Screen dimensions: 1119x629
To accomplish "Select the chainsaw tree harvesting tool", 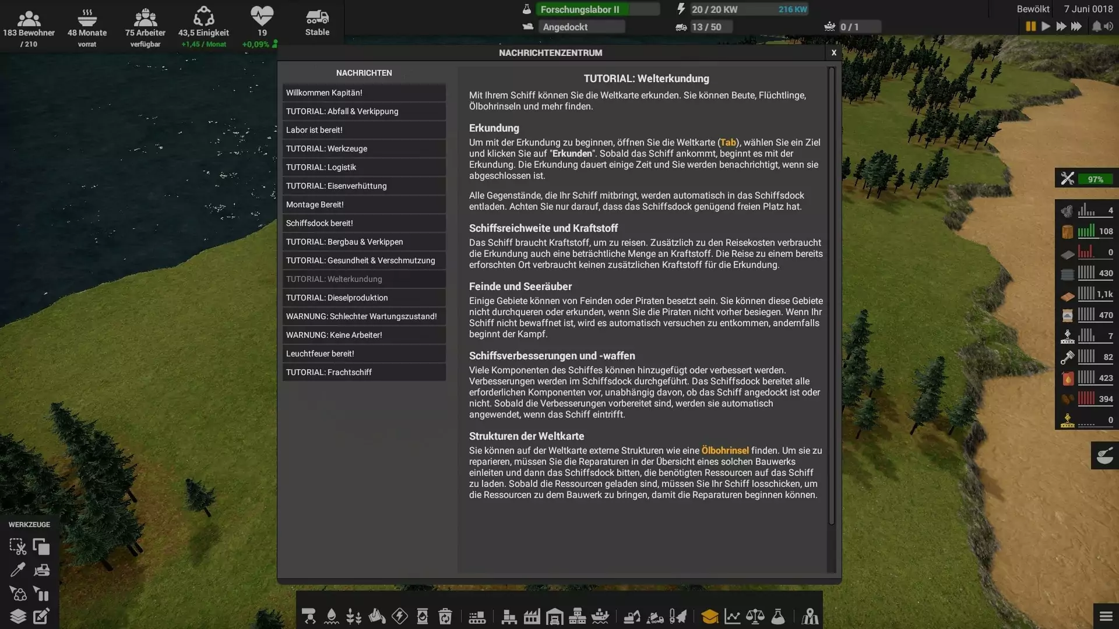I will tap(678, 616).
